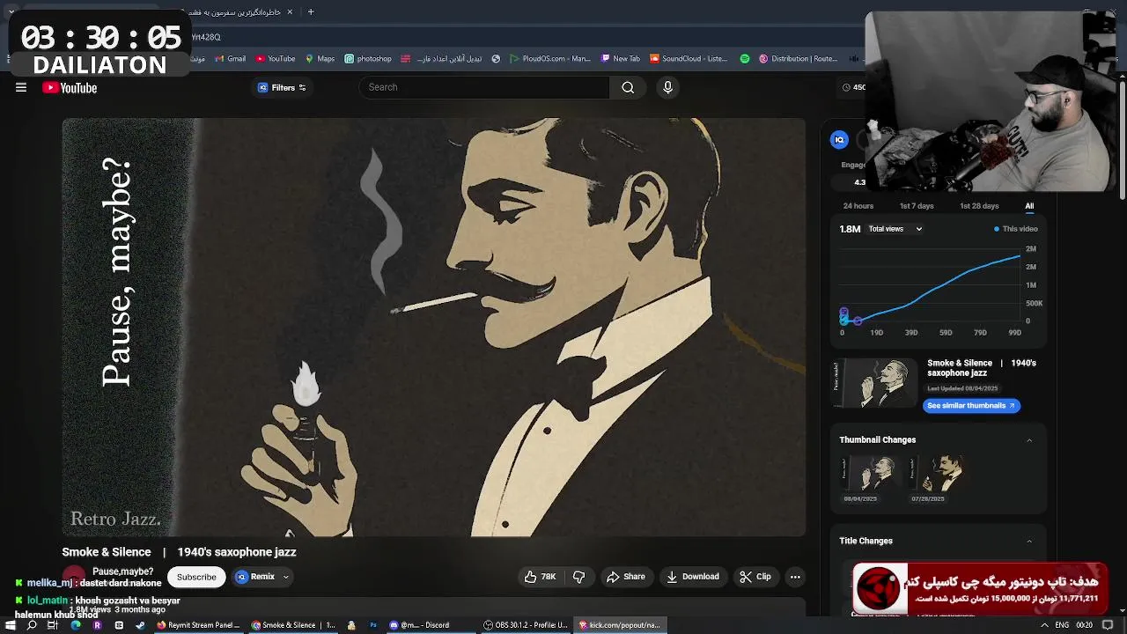
Task: Activate voice search microphone
Action: click(667, 87)
